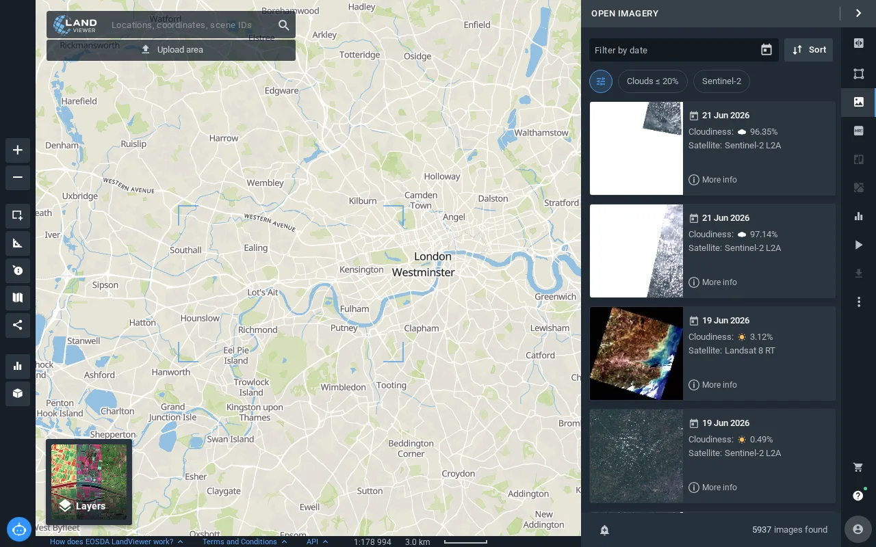Click the '5937 images found' text
Image resolution: width=876 pixels, height=547 pixels.
(790, 530)
